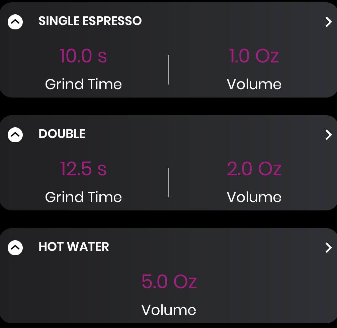Tap Grind Time label under Single Espresso

pos(83,84)
